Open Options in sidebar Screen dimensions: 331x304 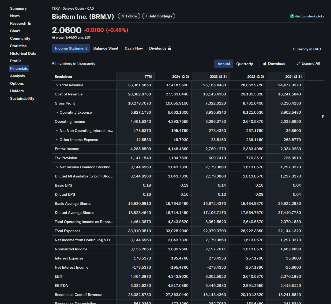tap(17, 83)
